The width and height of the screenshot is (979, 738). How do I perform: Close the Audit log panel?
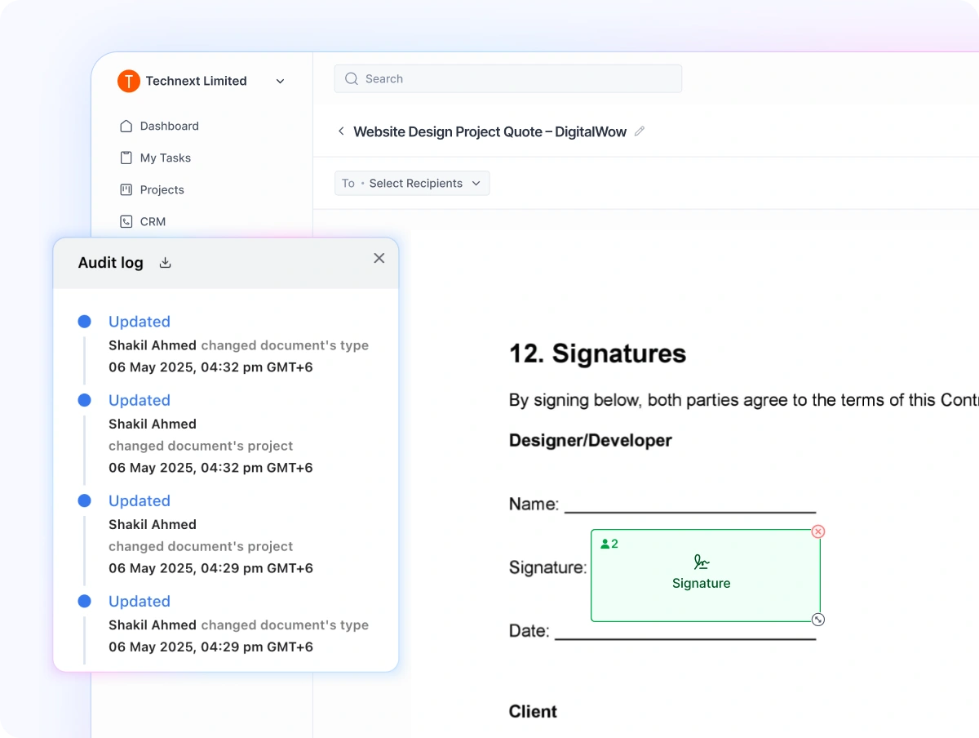tap(379, 258)
